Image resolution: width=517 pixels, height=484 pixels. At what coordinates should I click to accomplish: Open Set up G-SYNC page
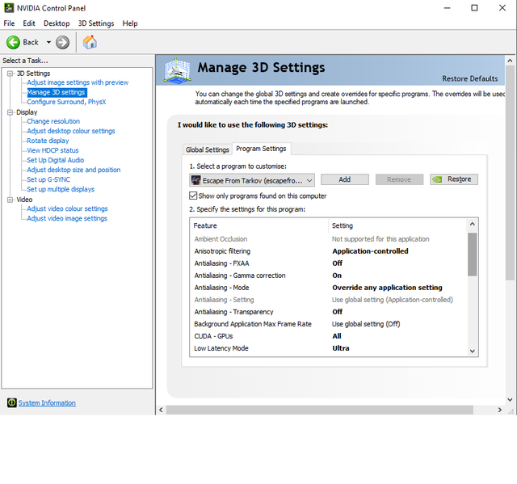pyautogui.click(x=48, y=179)
